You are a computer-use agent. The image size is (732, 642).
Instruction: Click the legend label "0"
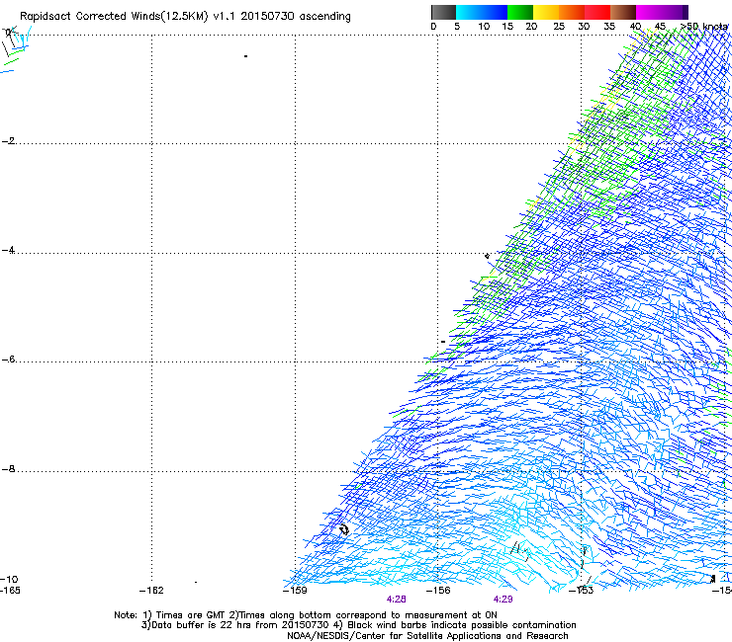click(433, 27)
